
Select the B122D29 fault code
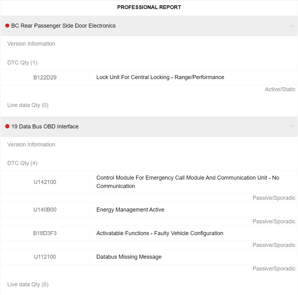point(45,78)
